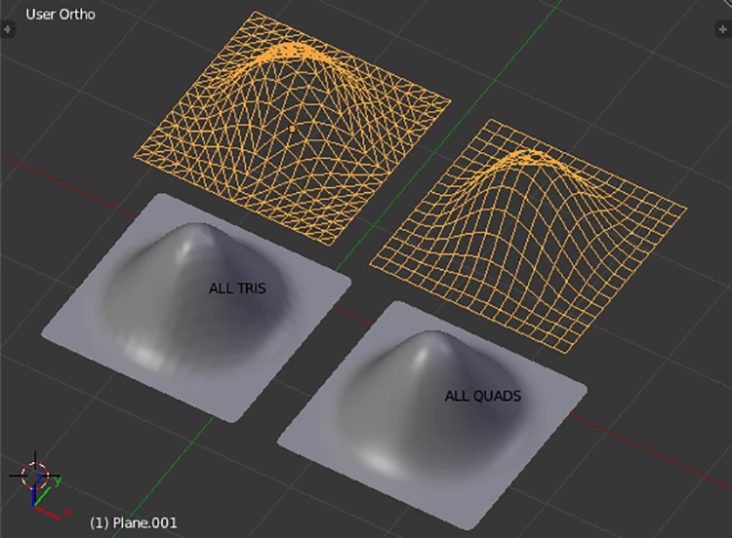The height and width of the screenshot is (538, 732).
Task: Click the peak of the triangulated wireframe
Action: pos(293,47)
